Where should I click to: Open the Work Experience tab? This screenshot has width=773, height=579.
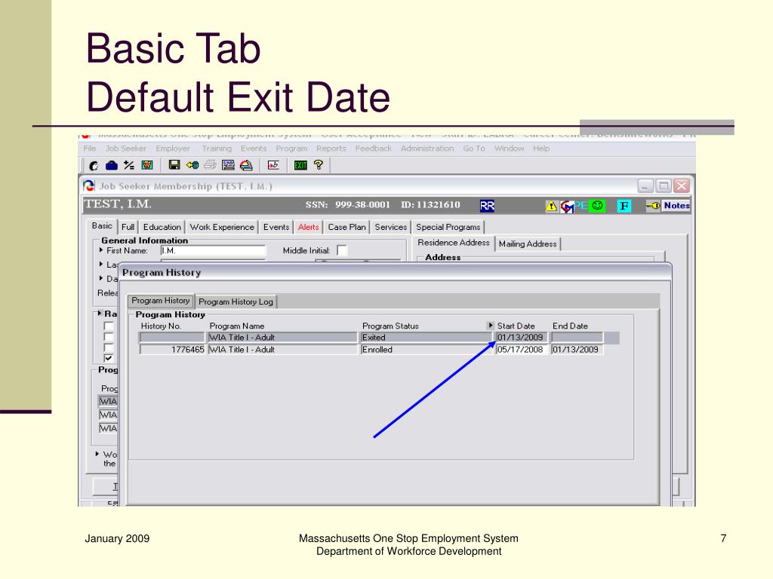point(222,227)
